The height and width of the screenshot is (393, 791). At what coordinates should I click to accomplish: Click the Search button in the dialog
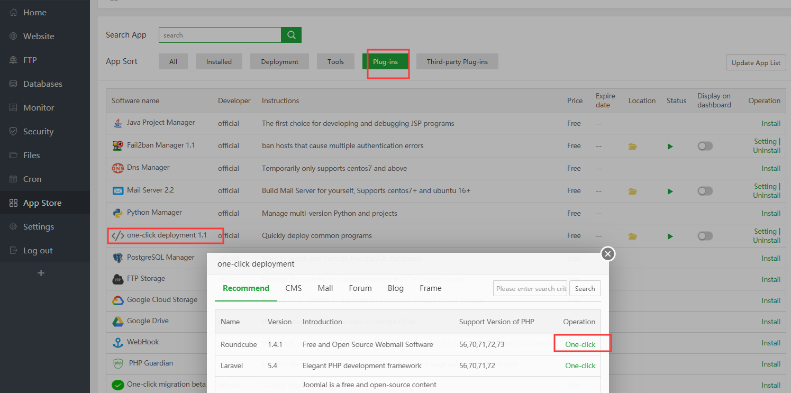585,288
